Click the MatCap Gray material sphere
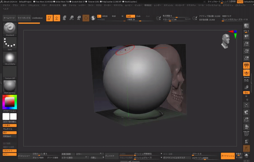 10,86
